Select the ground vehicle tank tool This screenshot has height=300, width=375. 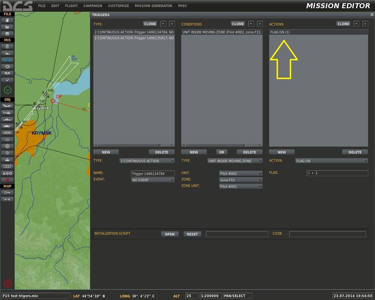[7, 126]
